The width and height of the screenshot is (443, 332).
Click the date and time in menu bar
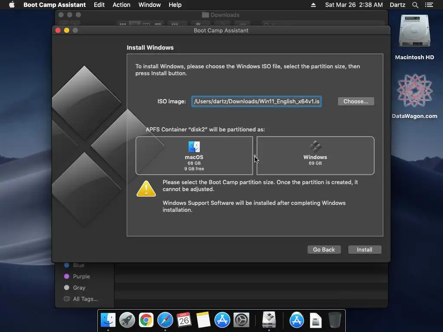pos(354,5)
